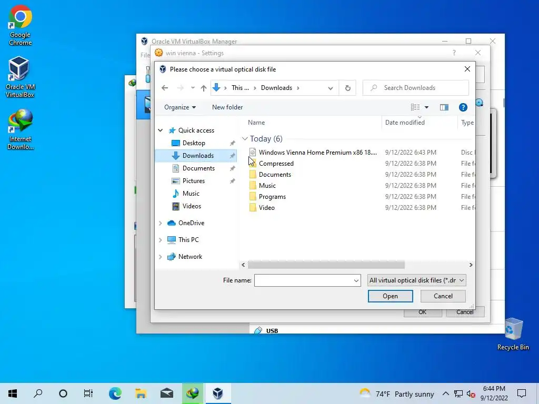Click the Open button
Screen dimensions: 539x404
coord(390,296)
